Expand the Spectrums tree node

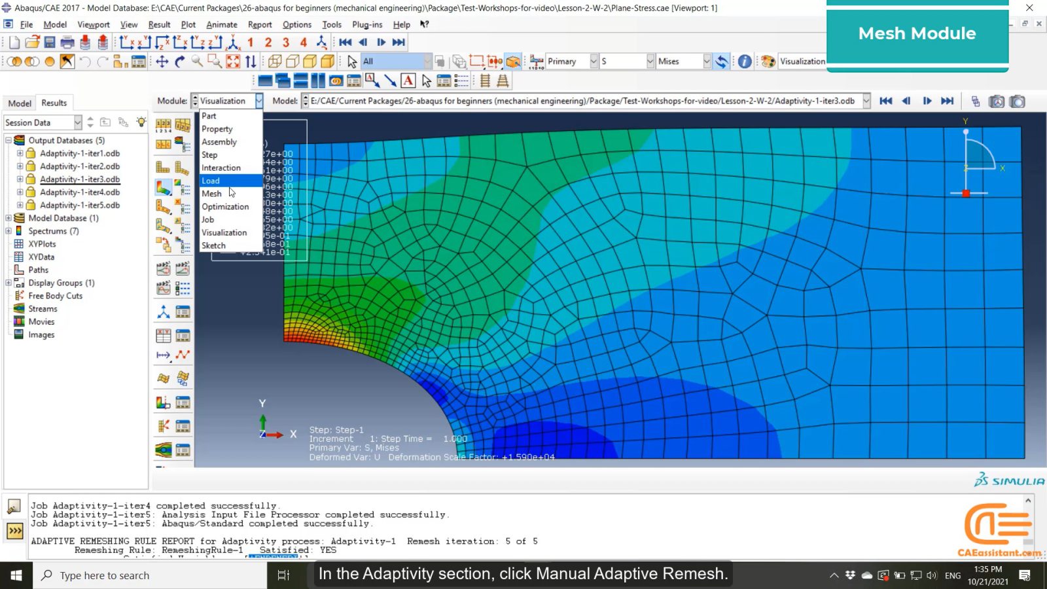[x=9, y=231]
